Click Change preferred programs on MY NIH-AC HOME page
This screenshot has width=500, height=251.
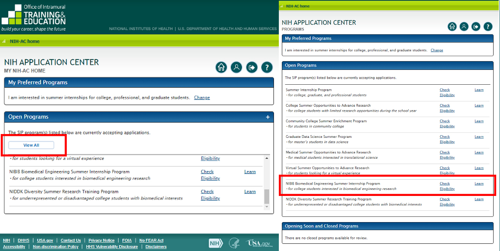point(202,98)
